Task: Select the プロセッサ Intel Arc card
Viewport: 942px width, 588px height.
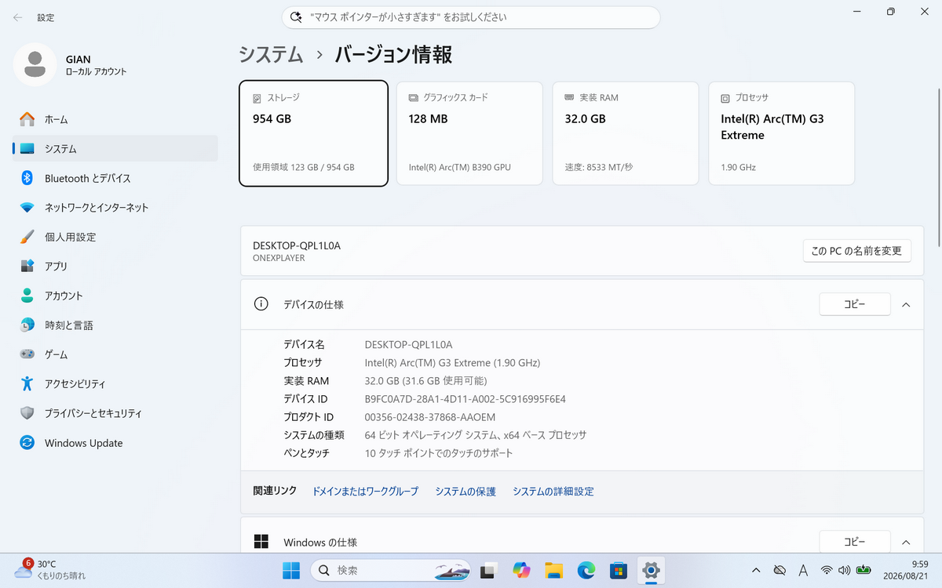Action: (x=782, y=133)
